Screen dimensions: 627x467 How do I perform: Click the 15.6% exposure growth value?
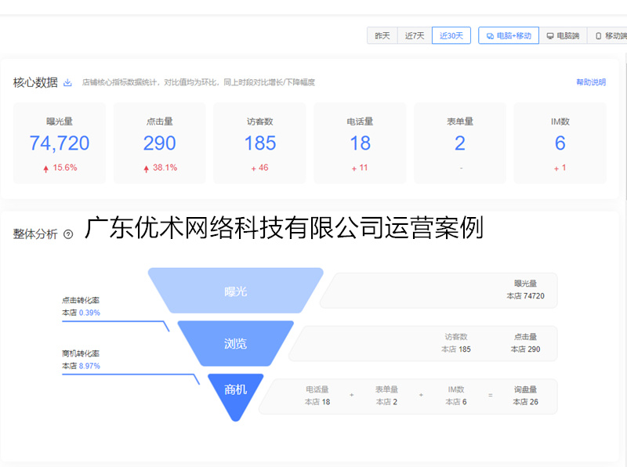tap(65, 168)
